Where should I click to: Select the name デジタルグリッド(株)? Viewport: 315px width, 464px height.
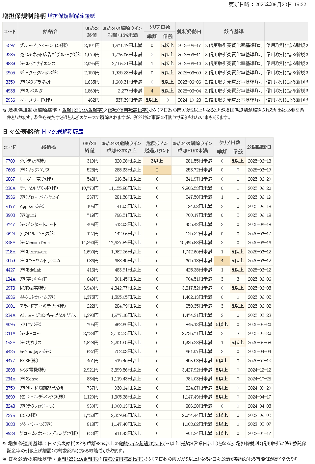tap(39, 188)
